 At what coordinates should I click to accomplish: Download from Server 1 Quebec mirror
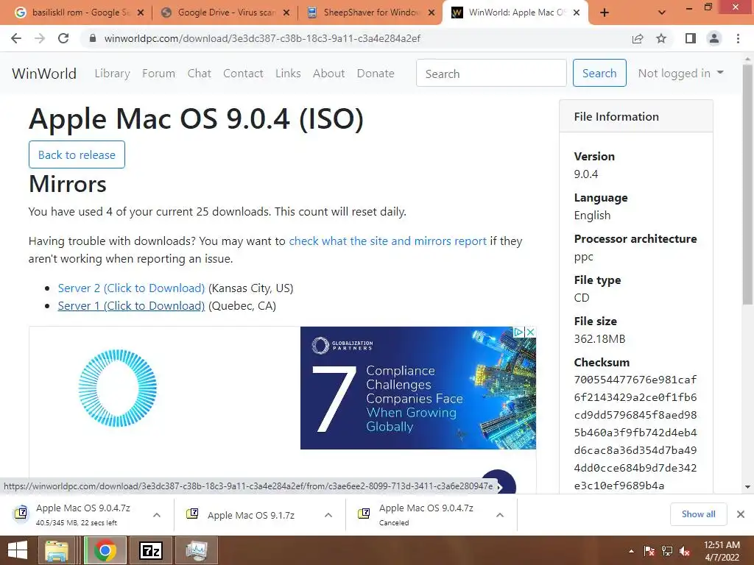pyautogui.click(x=131, y=306)
